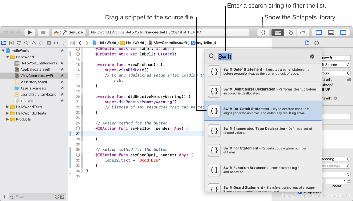
Task: Toggle the recent files filter clock icon
Action: point(57,197)
